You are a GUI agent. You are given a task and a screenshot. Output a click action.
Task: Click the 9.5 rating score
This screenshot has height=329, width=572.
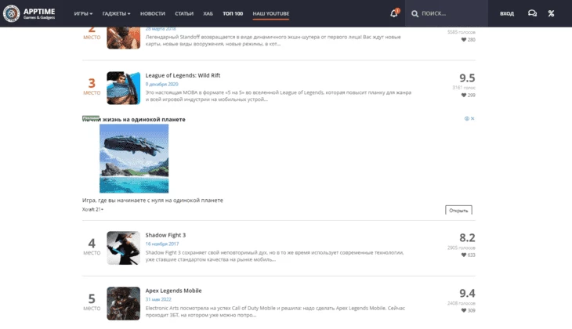467,78
